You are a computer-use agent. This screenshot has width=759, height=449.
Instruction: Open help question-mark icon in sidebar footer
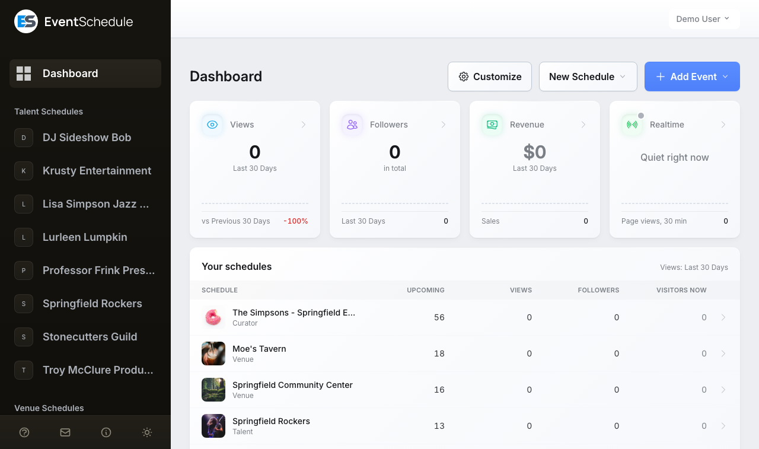pos(24,432)
